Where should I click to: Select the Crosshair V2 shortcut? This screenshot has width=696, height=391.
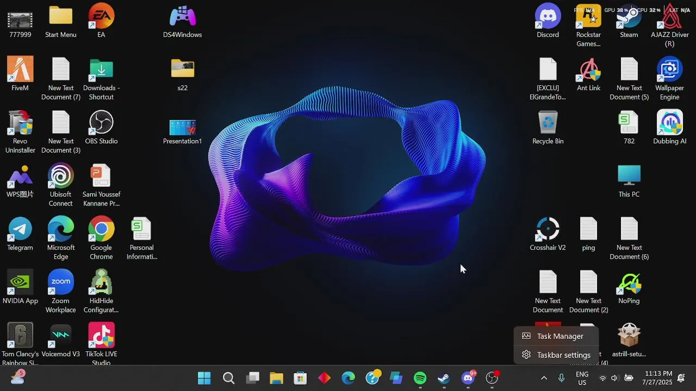(x=548, y=234)
